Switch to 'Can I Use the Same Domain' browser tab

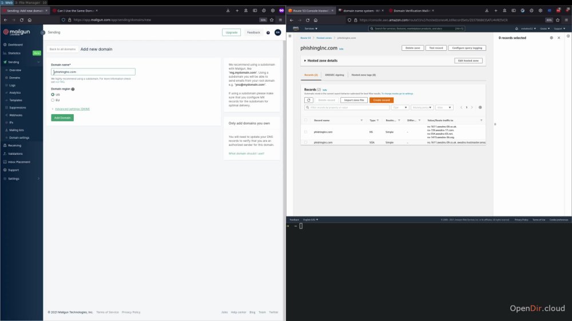tap(75, 10)
